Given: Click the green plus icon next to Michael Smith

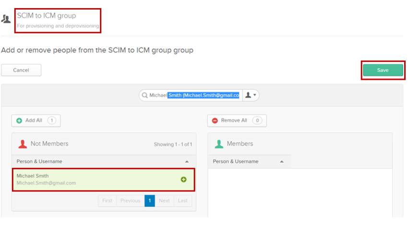Looking at the screenshot, I should tap(183, 179).
